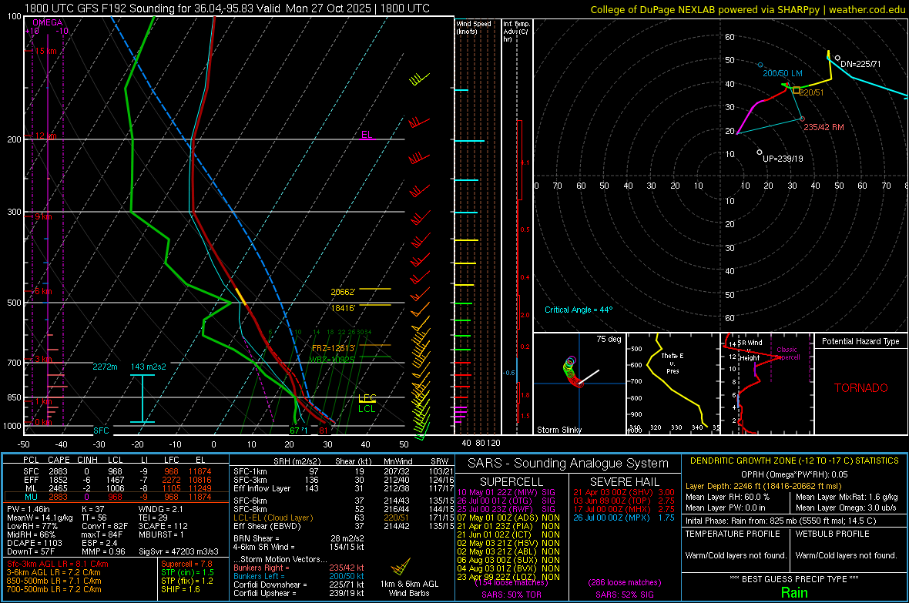The image size is (909, 603).
Task: Click the red surface temperature value '81'
Action: click(x=323, y=430)
